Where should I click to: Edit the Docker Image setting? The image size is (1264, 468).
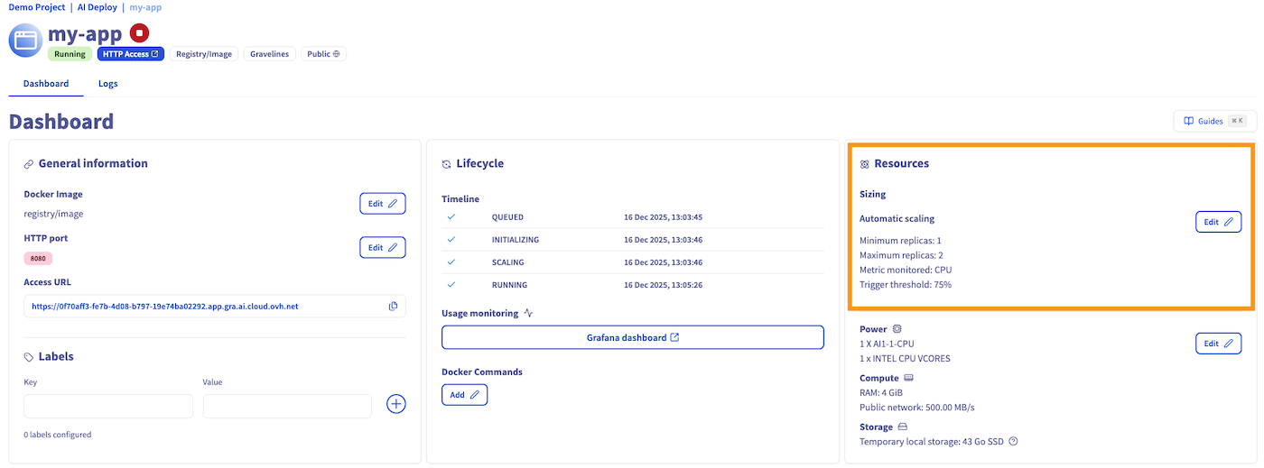382,204
